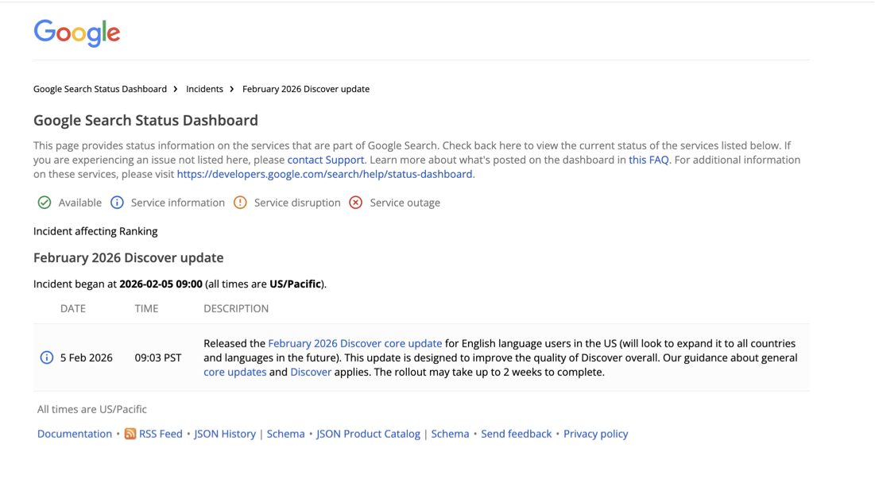The width and height of the screenshot is (875, 487).
Task: Open the contact Support link
Action: point(326,159)
